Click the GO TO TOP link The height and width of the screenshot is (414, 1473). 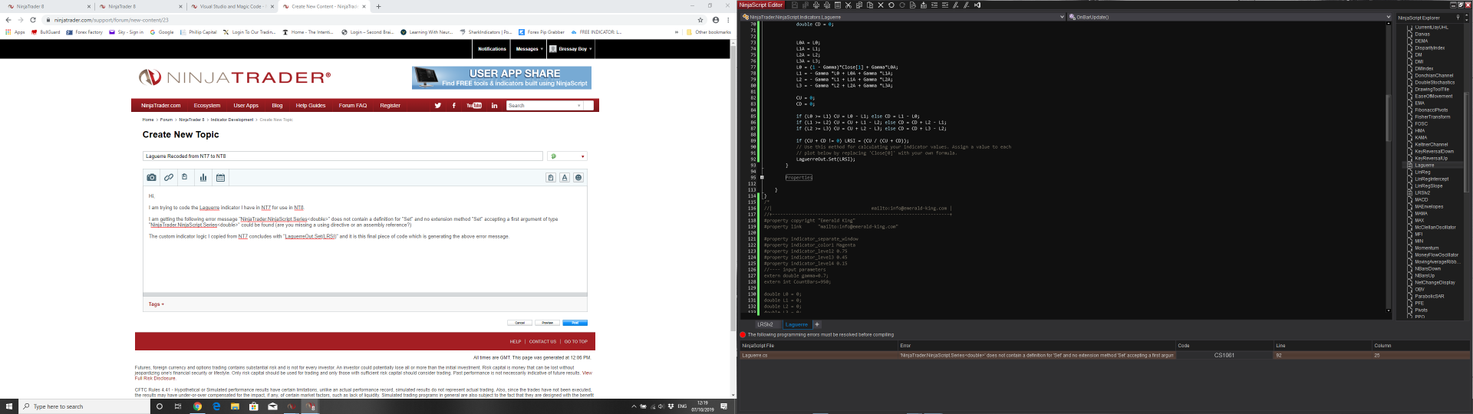click(x=576, y=342)
